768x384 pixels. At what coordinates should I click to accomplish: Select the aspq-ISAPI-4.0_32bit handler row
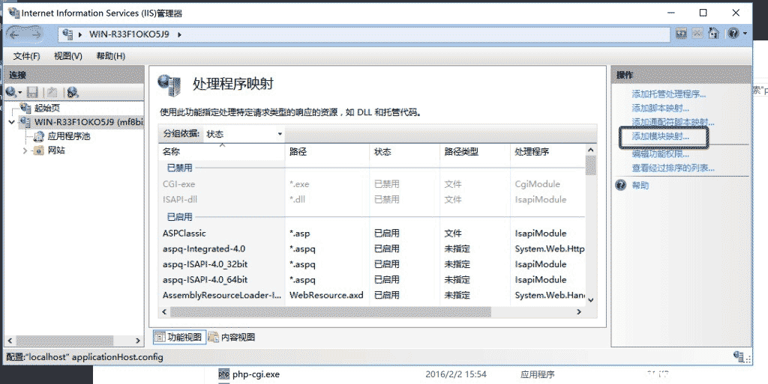[x=372, y=264]
